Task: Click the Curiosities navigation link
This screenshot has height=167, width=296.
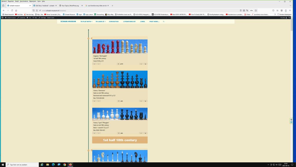Action: (x=114, y=21)
